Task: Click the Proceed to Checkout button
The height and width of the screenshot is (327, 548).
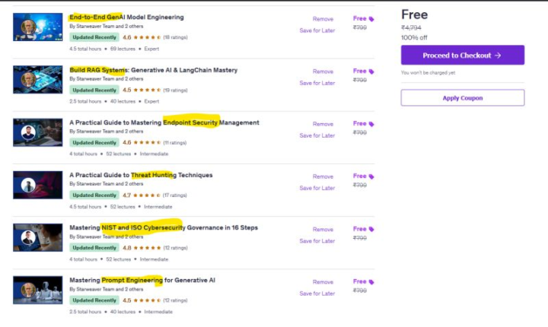Action: 463,56
